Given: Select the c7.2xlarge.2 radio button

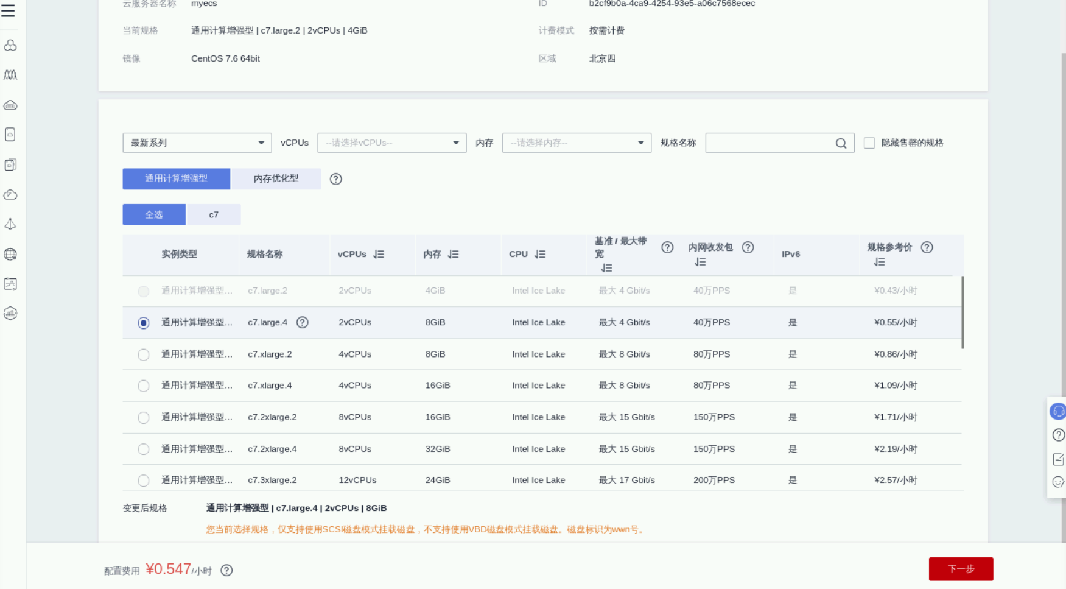Looking at the screenshot, I should pyautogui.click(x=143, y=418).
